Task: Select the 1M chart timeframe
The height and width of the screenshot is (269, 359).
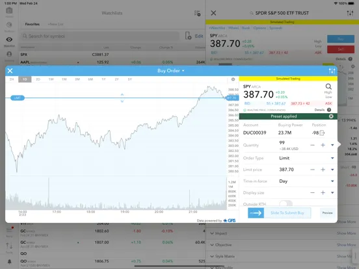Action: click(64, 79)
